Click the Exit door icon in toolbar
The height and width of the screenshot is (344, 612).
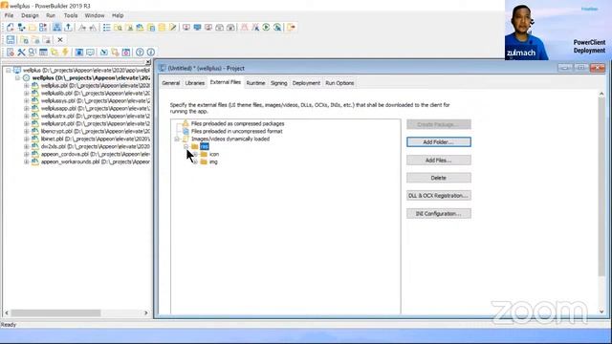291,28
